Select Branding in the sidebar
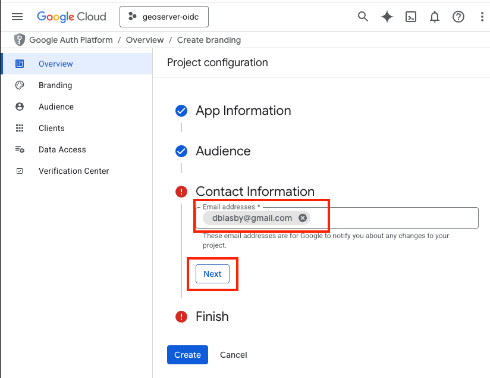Image resolution: width=490 pixels, height=378 pixels. tap(55, 85)
